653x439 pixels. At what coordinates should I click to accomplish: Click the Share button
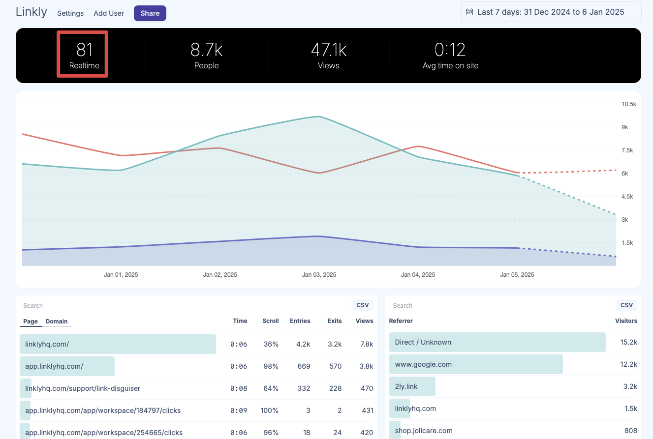click(150, 13)
